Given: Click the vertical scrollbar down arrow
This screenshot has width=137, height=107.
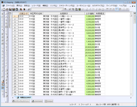Looking at the screenshot, I should (131, 94).
